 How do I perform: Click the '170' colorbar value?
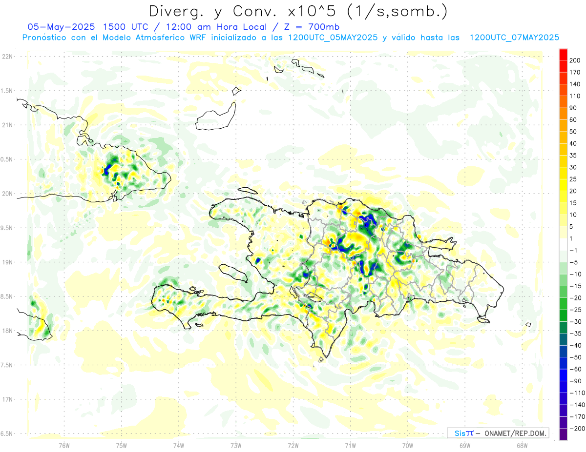click(x=575, y=72)
